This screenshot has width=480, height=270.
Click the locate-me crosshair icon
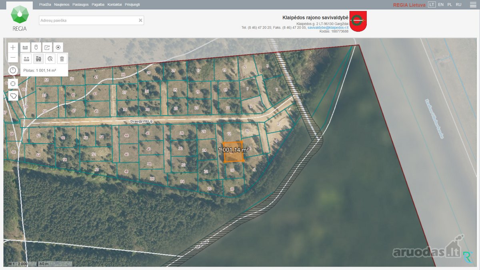pos(13,83)
